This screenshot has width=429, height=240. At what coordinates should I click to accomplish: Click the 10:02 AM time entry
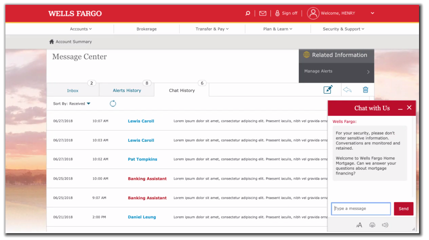[100, 159]
